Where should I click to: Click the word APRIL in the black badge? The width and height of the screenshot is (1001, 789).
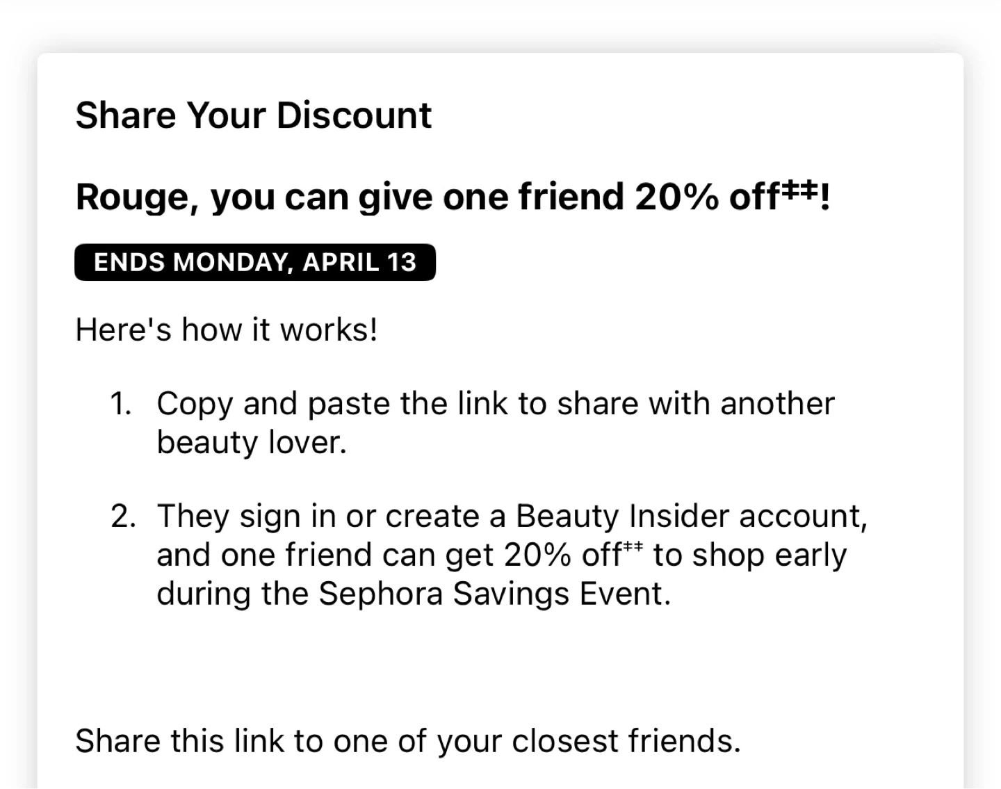coord(341,262)
